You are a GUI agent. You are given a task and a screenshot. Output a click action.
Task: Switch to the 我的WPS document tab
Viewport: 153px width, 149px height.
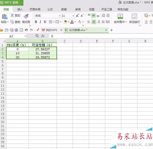pyautogui.click(x=50, y=30)
